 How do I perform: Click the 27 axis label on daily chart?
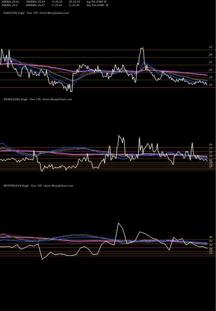211,62
